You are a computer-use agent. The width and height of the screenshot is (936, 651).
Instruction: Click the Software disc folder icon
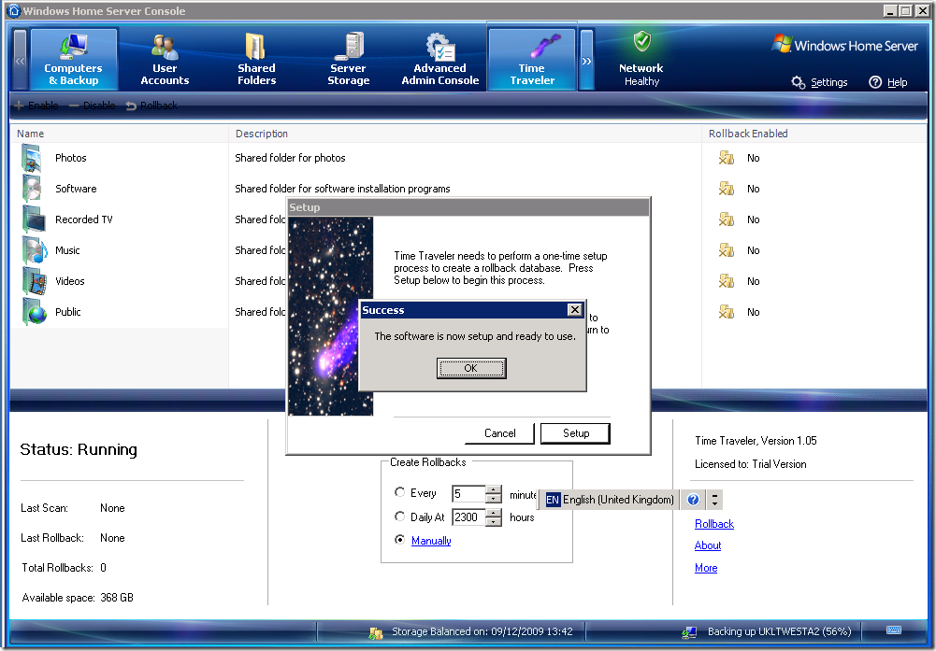pos(32,189)
